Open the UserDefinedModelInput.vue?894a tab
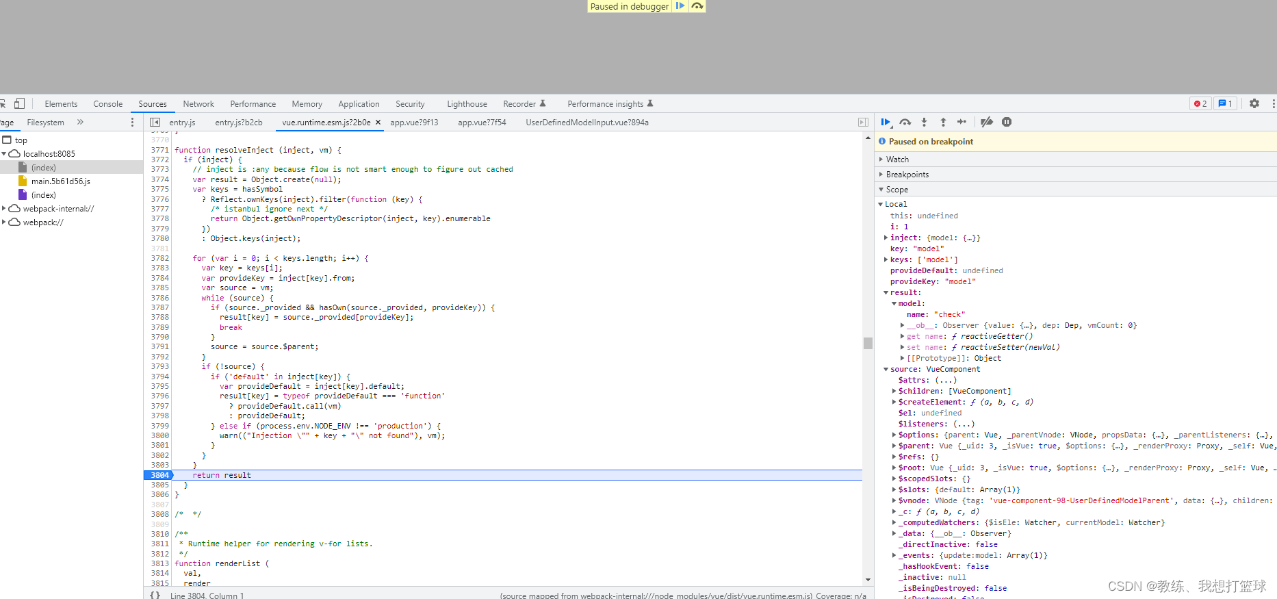The height and width of the screenshot is (599, 1277). pos(587,123)
